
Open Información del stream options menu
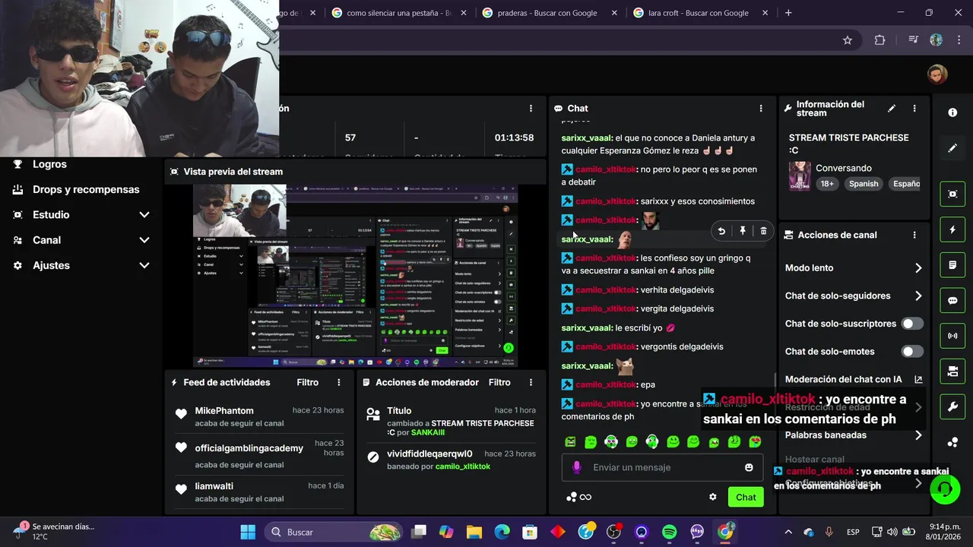(914, 109)
